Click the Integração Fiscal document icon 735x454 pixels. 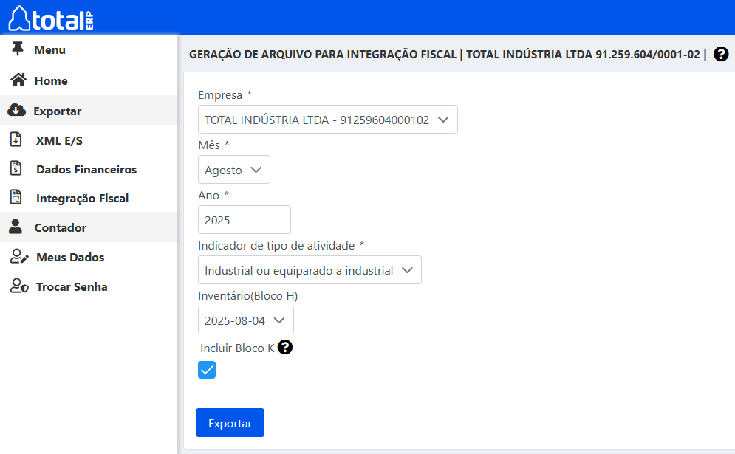pos(16,198)
